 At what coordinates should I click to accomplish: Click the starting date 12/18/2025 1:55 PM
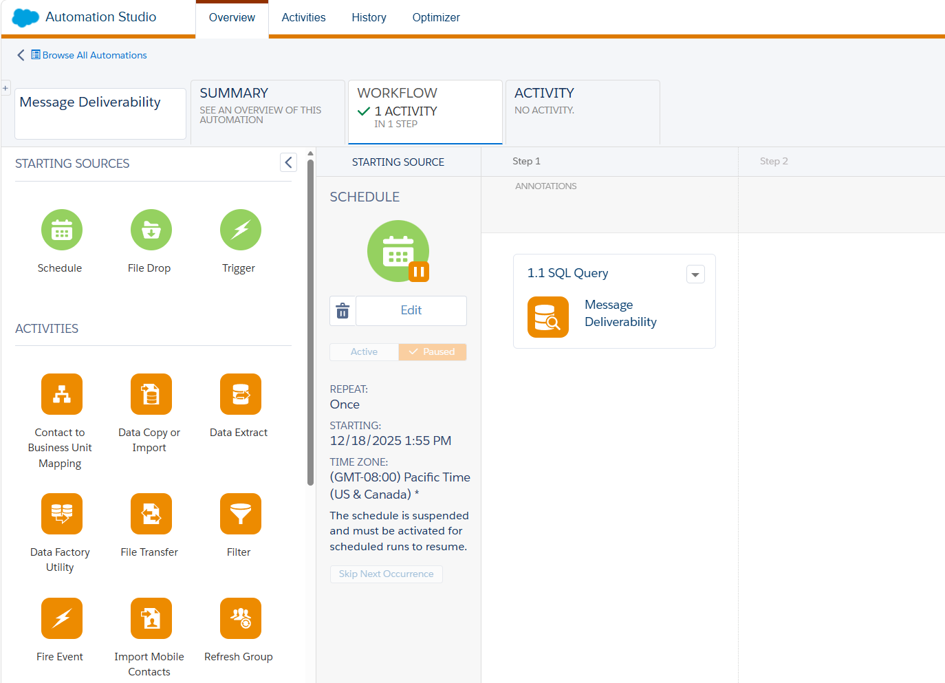pos(391,441)
